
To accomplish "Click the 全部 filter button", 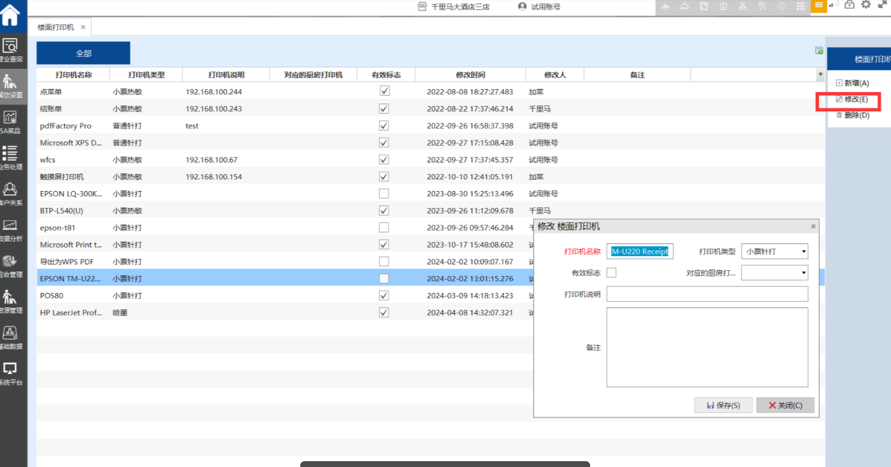I will coord(83,53).
